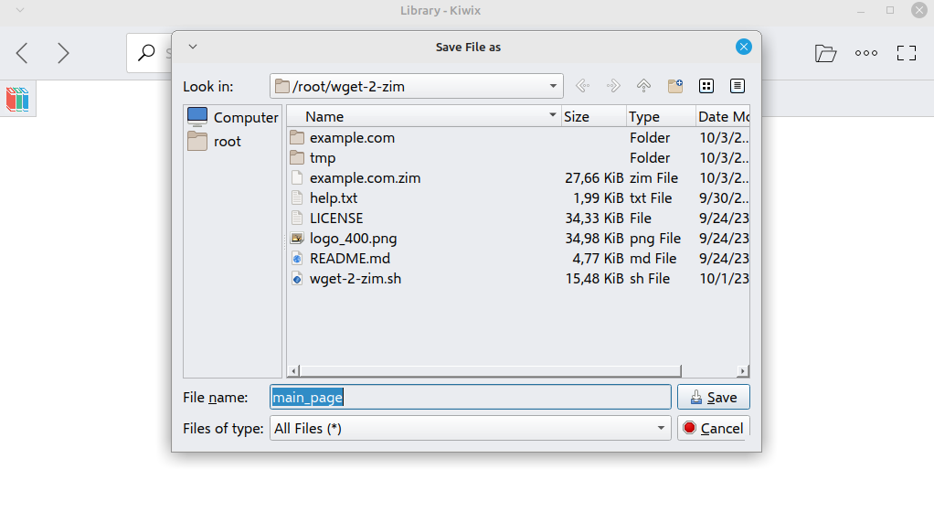Screen dimensions: 934x512
Task: Select the tmp folder
Action: 323,158
